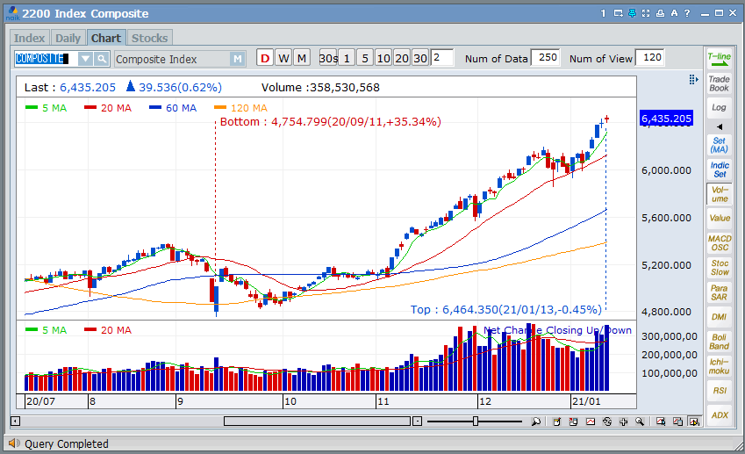Toggle the Volume indicator button
This screenshot has height=454, width=745.
click(719, 194)
